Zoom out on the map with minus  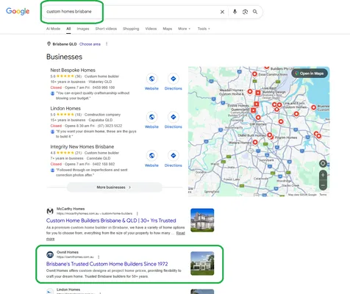pos(323,185)
